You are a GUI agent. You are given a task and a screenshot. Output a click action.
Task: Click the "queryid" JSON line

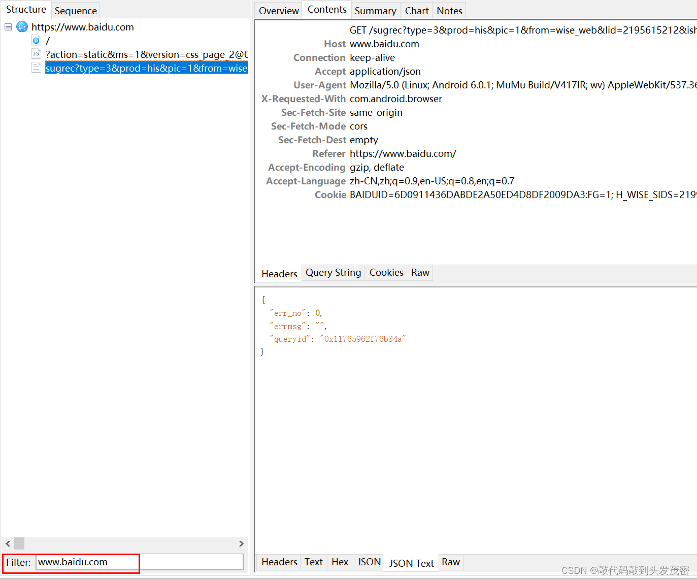tap(338, 339)
